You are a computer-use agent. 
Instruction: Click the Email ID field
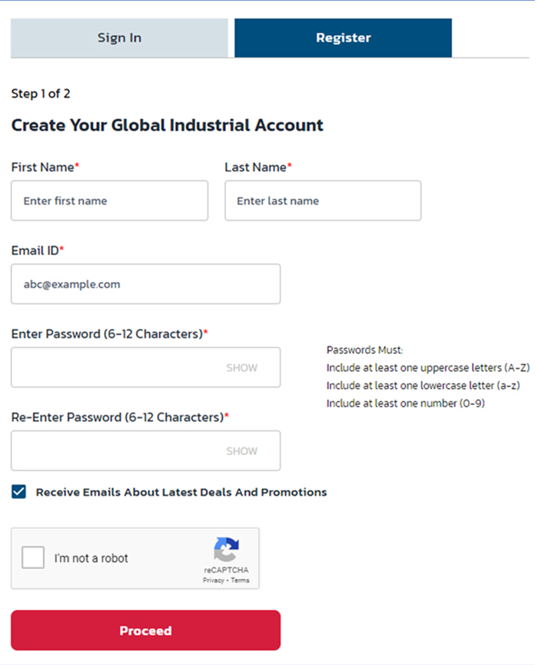146,284
